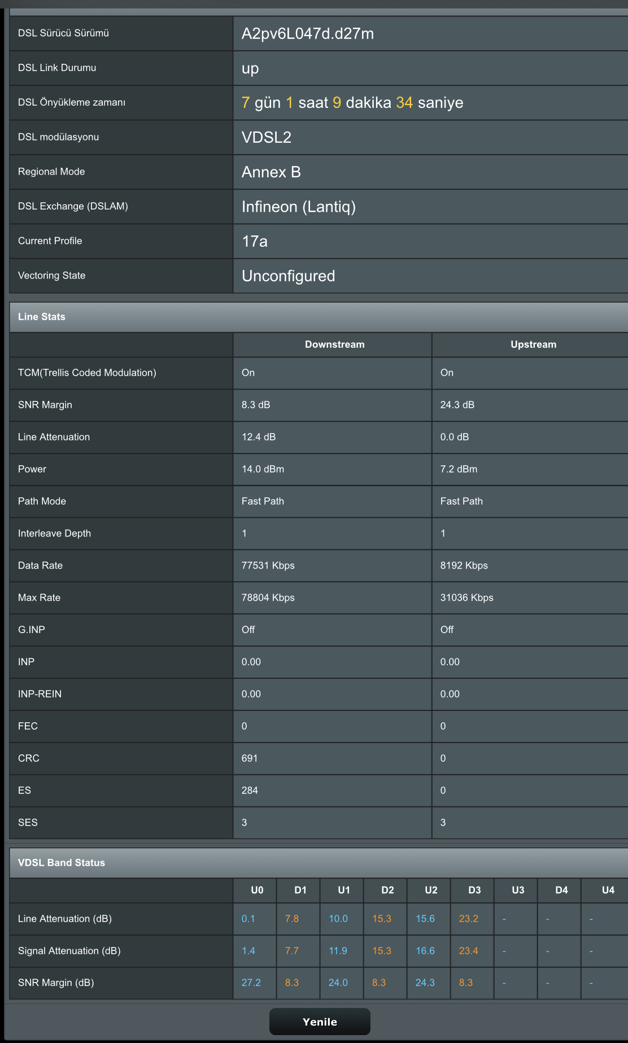Click the Current Profile value 17a
The image size is (628, 1043).
pyautogui.click(x=255, y=242)
